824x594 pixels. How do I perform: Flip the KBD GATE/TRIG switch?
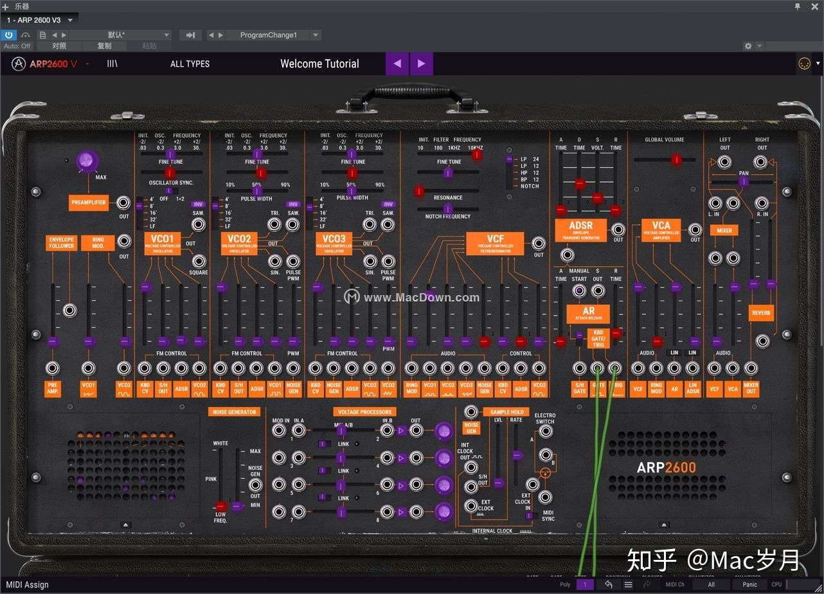(580, 337)
